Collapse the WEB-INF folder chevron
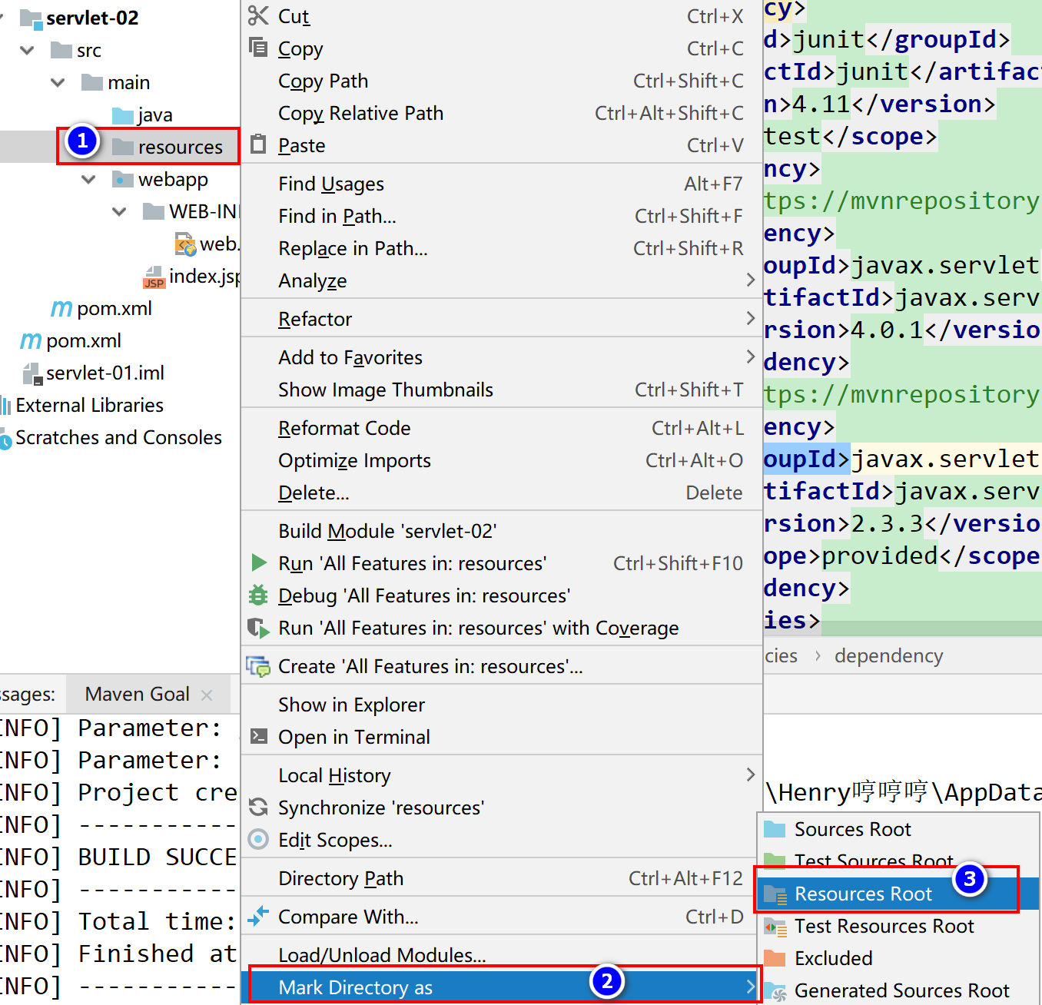This screenshot has width=1042, height=1005. point(119,211)
